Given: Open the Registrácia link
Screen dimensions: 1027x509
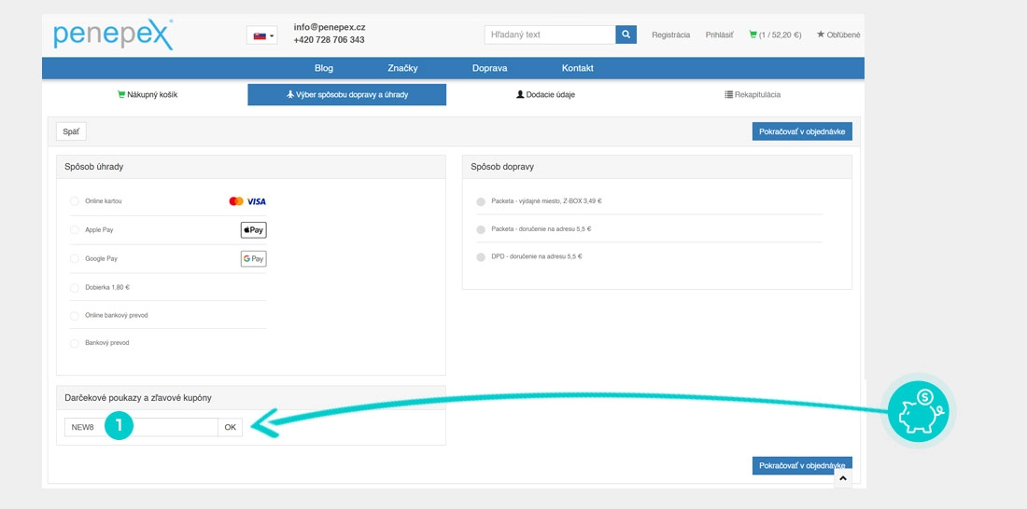Looking at the screenshot, I should [x=670, y=35].
